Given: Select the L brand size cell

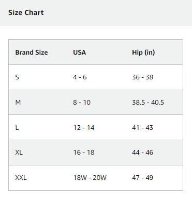Looking at the screenshot, I should pos(17,128).
